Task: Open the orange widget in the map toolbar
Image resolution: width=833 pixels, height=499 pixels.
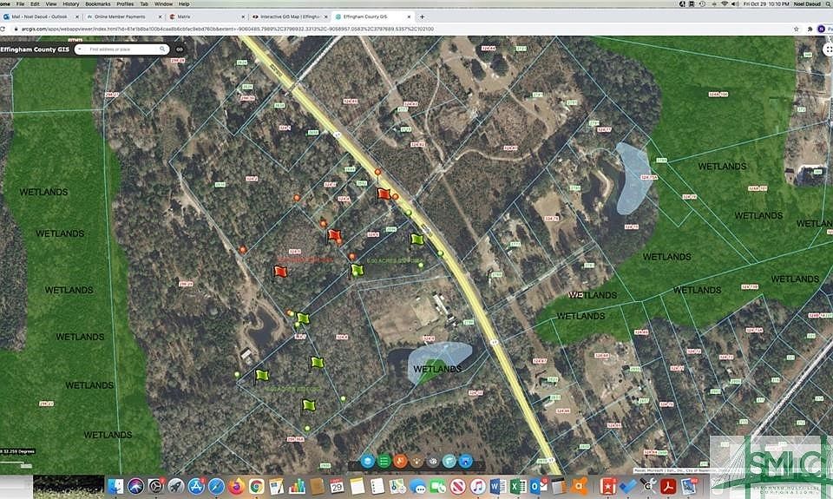Action: click(x=400, y=461)
